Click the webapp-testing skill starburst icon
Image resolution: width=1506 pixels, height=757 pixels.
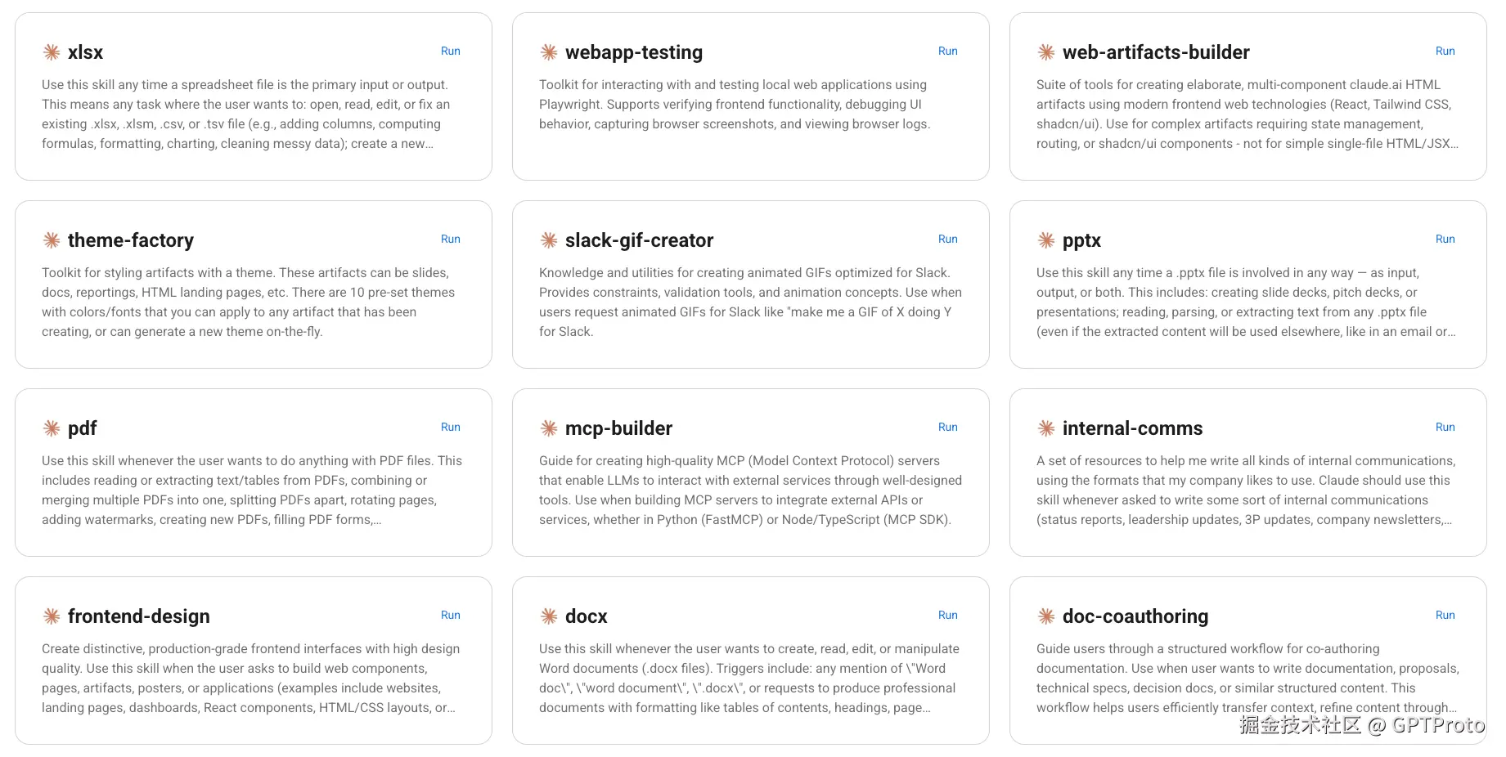549,52
